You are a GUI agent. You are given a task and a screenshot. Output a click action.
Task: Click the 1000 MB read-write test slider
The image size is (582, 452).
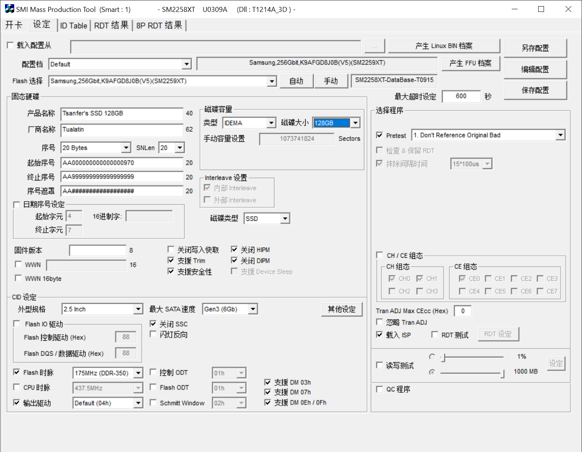pyautogui.click(x=472, y=373)
